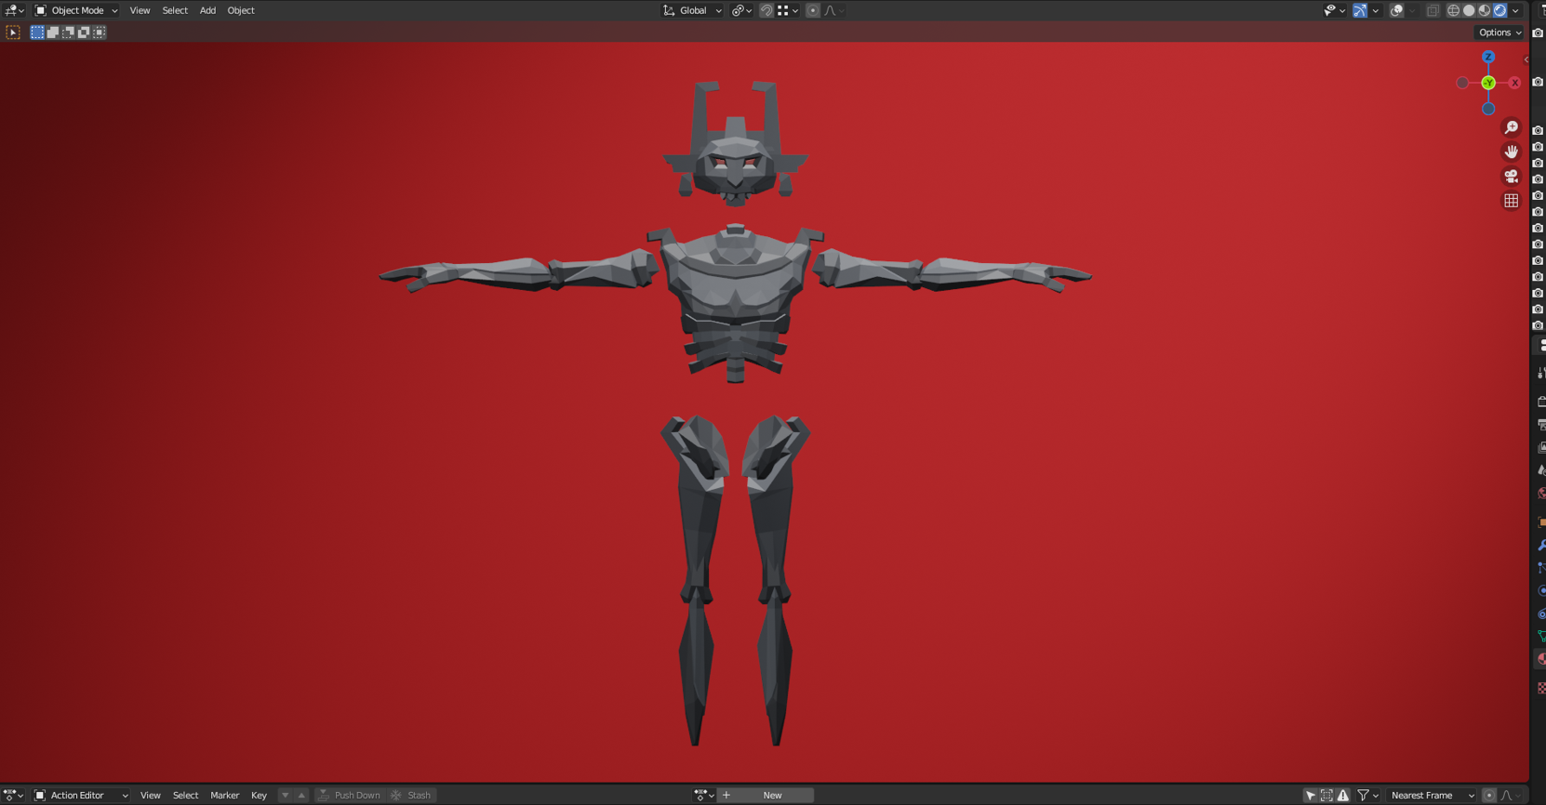The image size is (1546, 805).
Task: Click the hand pan view icon
Action: [x=1511, y=152]
